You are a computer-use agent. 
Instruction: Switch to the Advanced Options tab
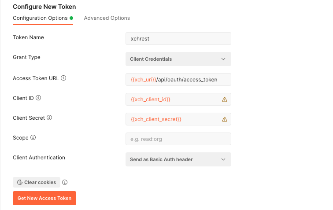pyautogui.click(x=107, y=18)
